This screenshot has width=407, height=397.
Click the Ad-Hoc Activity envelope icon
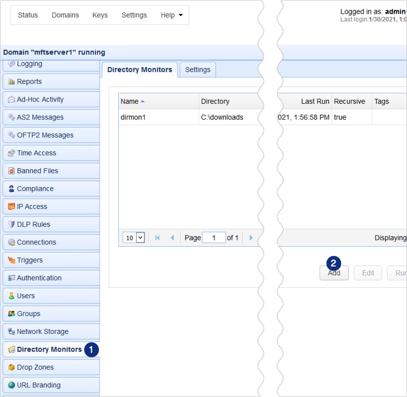11,99
